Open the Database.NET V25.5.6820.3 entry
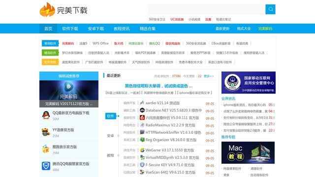 tap(174, 110)
